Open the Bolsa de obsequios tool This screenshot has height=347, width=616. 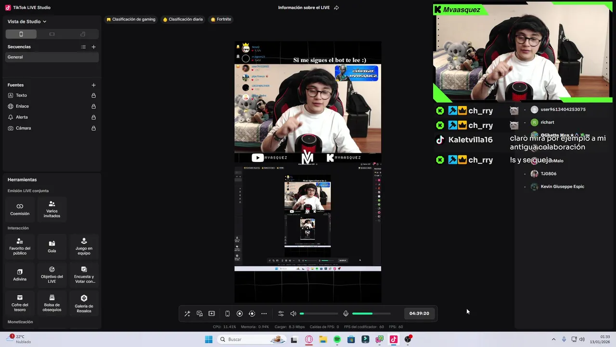pos(52,303)
